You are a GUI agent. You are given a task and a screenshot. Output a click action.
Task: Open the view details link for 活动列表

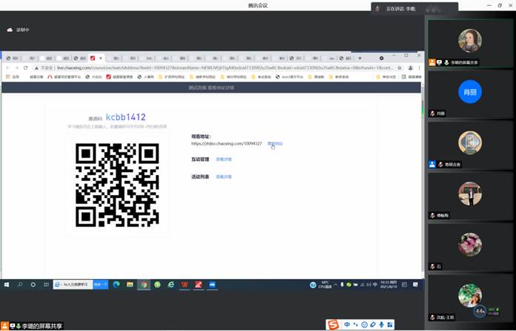[223, 177]
